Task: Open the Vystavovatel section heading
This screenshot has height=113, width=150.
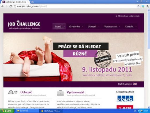Action: pyautogui.click(x=76, y=92)
